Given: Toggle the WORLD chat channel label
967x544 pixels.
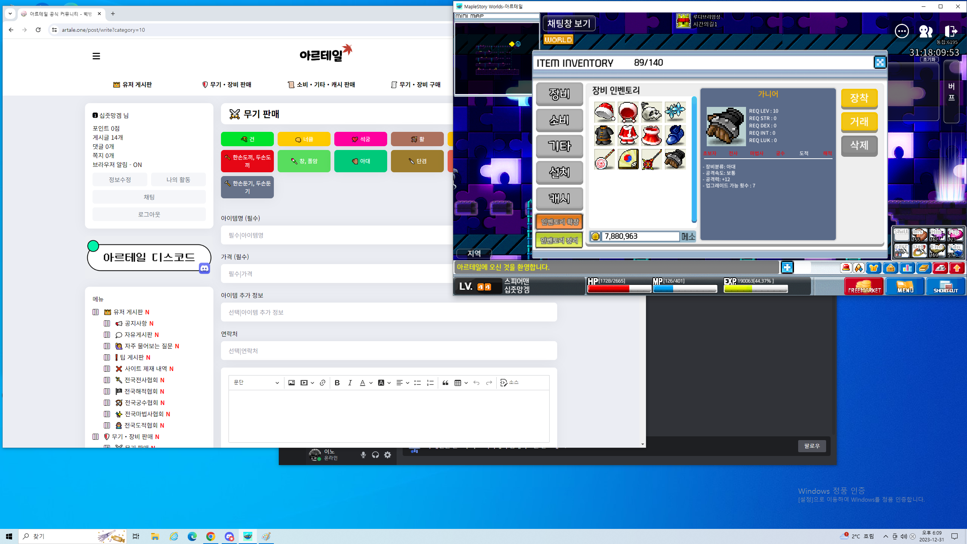Looking at the screenshot, I should [x=558, y=40].
